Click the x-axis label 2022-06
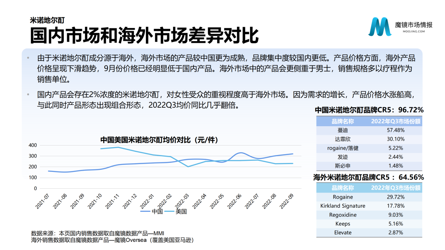 [x=234, y=201]
